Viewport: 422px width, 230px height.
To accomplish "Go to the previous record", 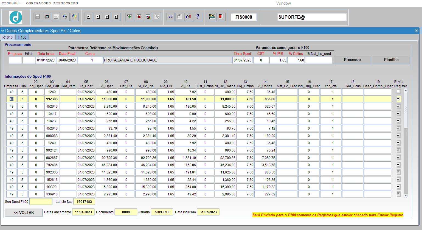I will click(x=98, y=17).
